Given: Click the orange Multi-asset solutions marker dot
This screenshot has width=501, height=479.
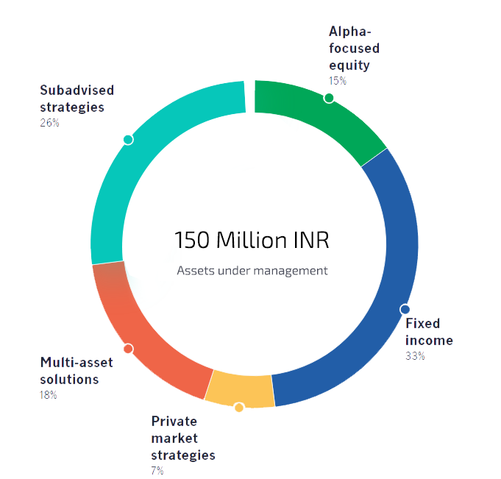Looking at the screenshot, I should point(128,349).
